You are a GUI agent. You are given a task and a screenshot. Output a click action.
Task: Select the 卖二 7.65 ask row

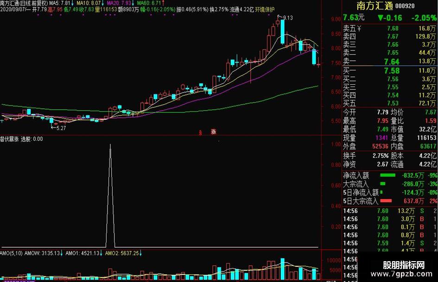point(389,53)
